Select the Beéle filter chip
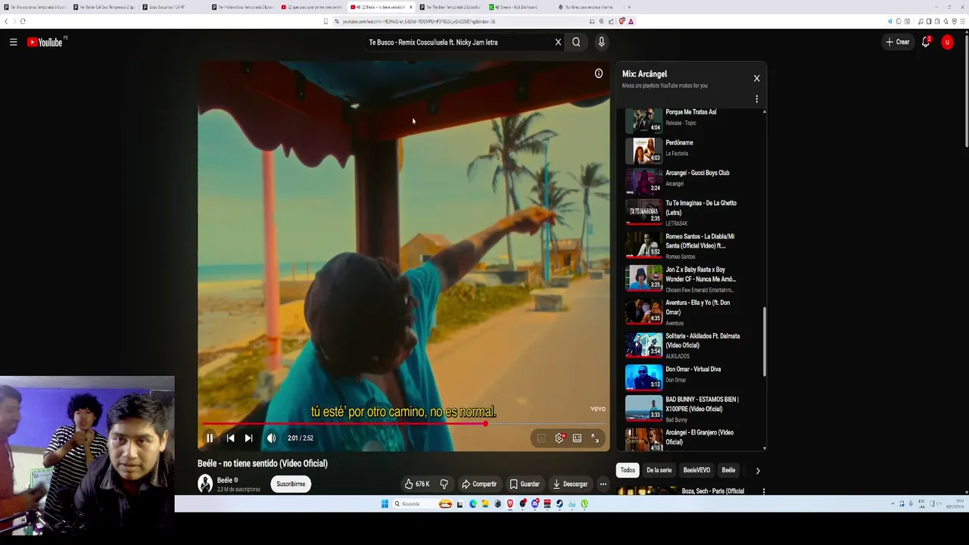969x545 pixels. point(728,470)
